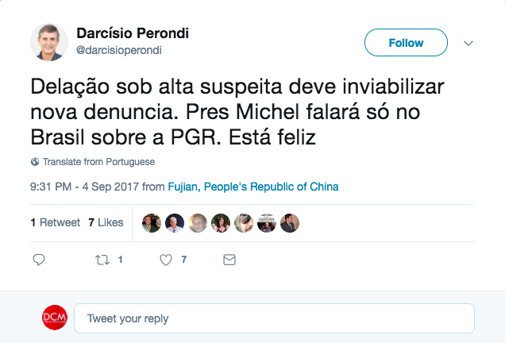The width and height of the screenshot is (505, 343).
Task: Click the Darcísio Perondi display name
Action: tap(133, 34)
